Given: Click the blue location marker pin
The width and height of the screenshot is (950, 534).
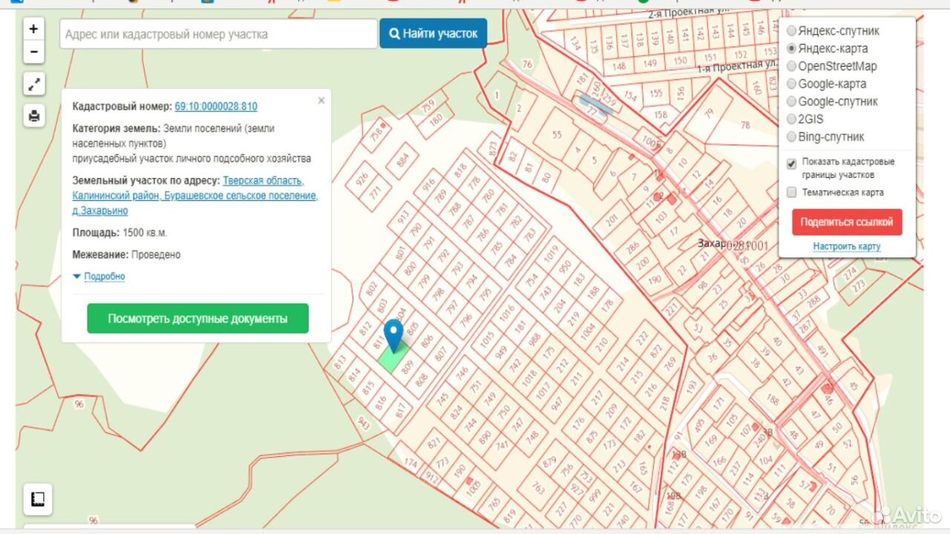Looking at the screenshot, I should click(x=393, y=335).
